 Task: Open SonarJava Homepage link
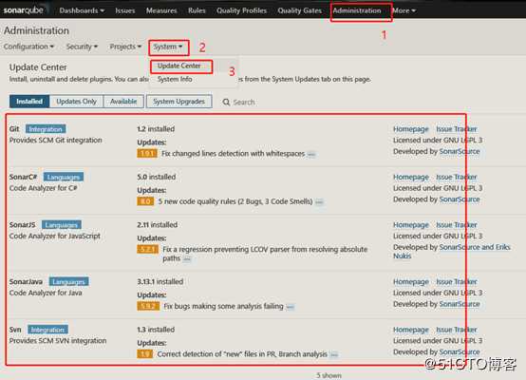pos(411,281)
